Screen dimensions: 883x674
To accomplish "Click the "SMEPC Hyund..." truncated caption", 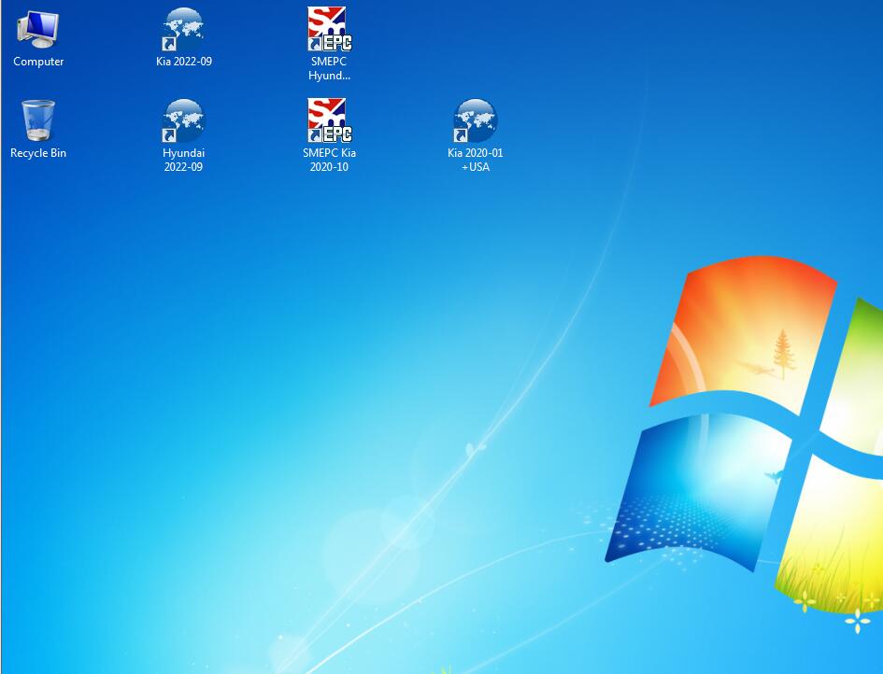I will [x=329, y=69].
